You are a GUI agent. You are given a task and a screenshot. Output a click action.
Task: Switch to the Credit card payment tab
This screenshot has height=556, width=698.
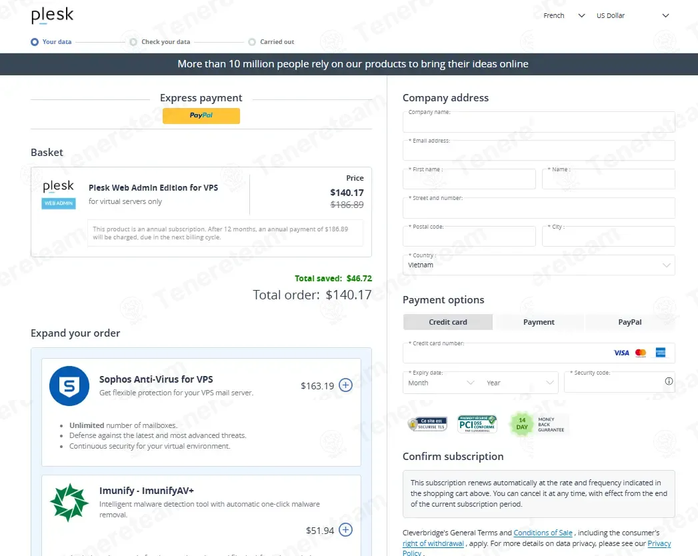448,322
